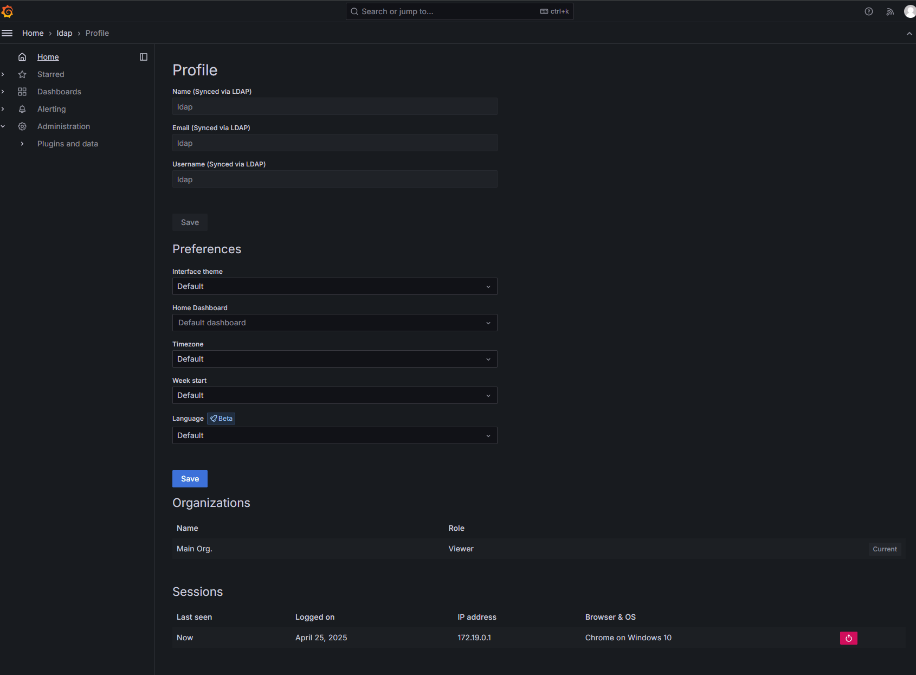Click the Current button for Main Org

885,549
